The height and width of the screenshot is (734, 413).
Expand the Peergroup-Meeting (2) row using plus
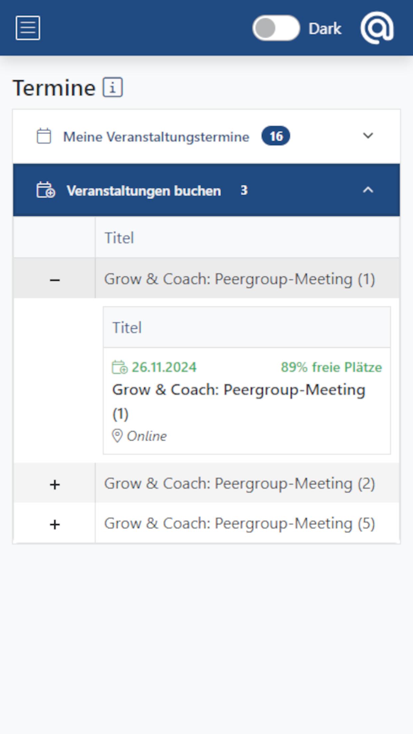click(x=55, y=484)
